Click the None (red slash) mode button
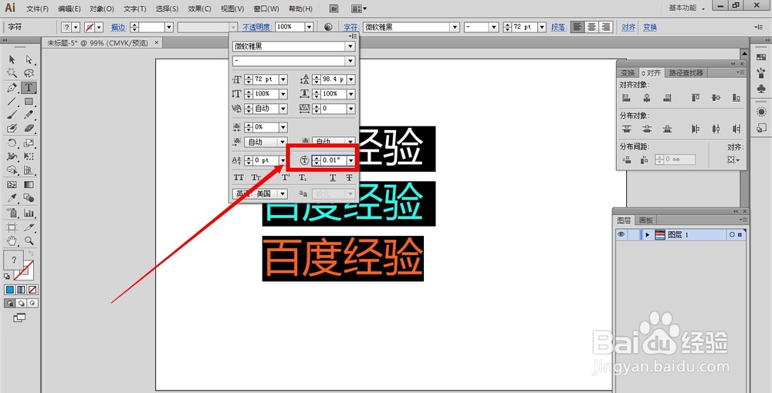 click(32, 290)
